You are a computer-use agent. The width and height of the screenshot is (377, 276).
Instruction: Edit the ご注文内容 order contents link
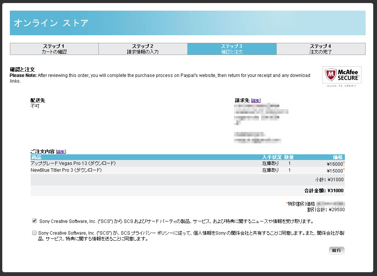61,152
